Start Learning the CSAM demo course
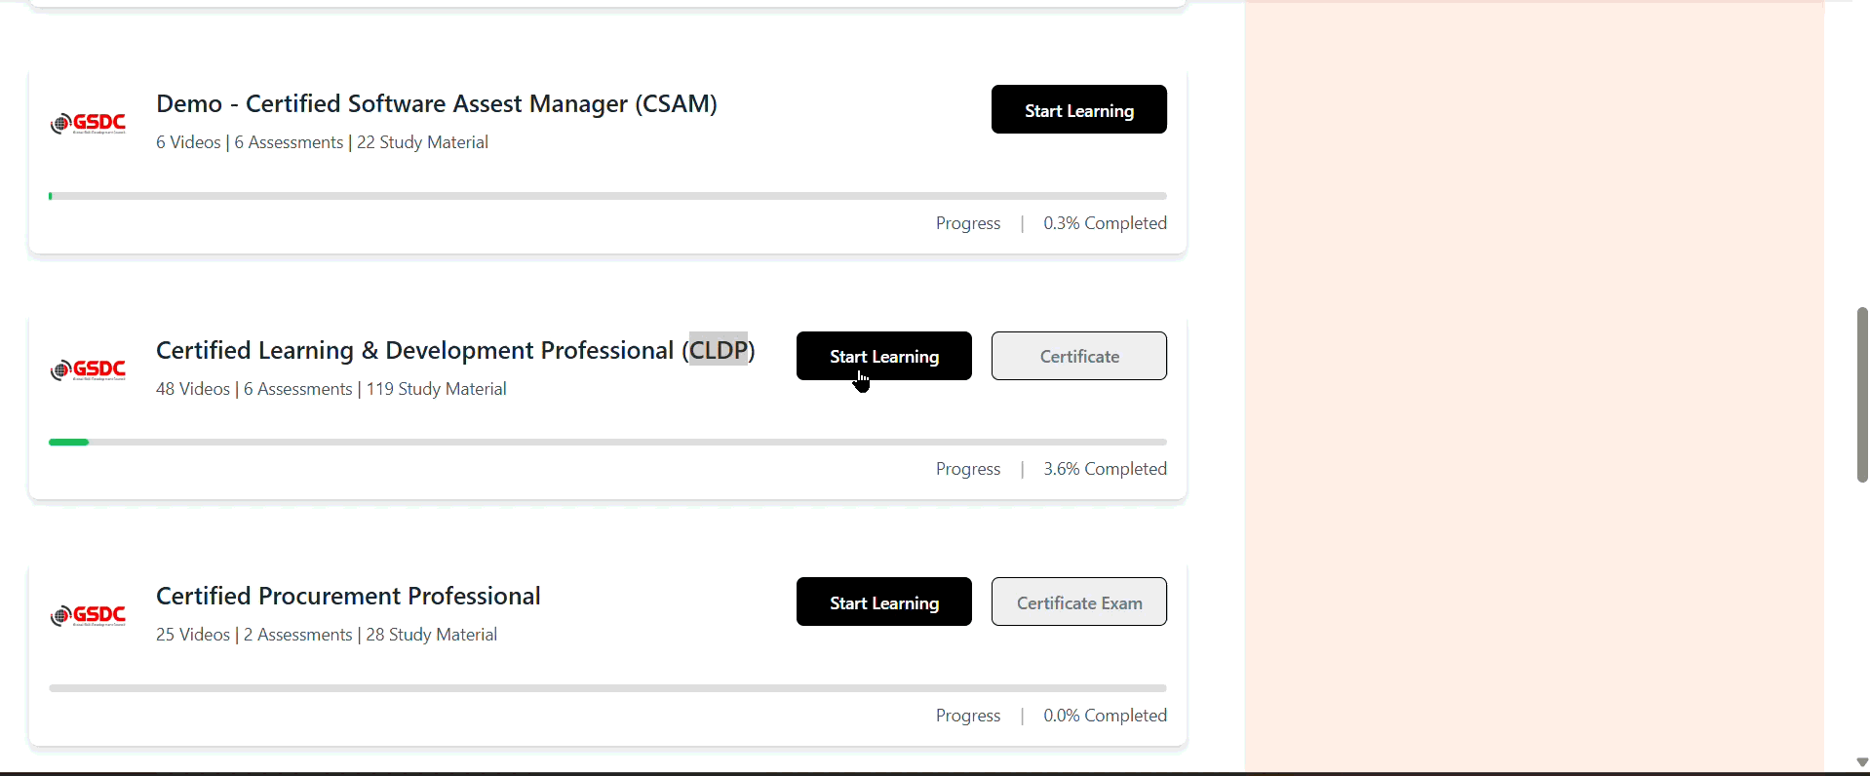Image resolution: width=1870 pixels, height=776 pixels. [x=1078, y=109]
